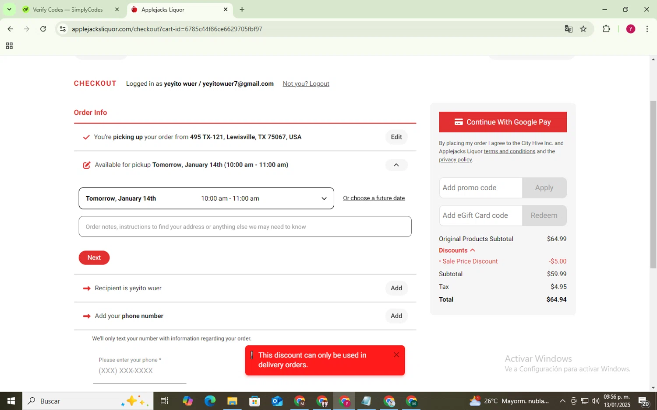
Task: Open Task View from taskbar
Action: tap(165, 401)
